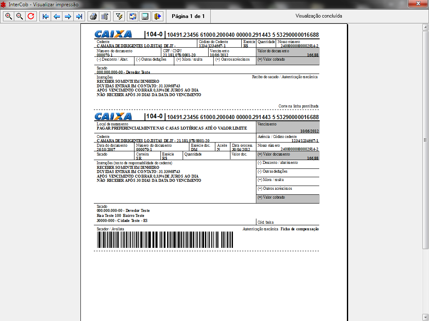Click the 'Valor doc.' label

(x=239, y=154)
